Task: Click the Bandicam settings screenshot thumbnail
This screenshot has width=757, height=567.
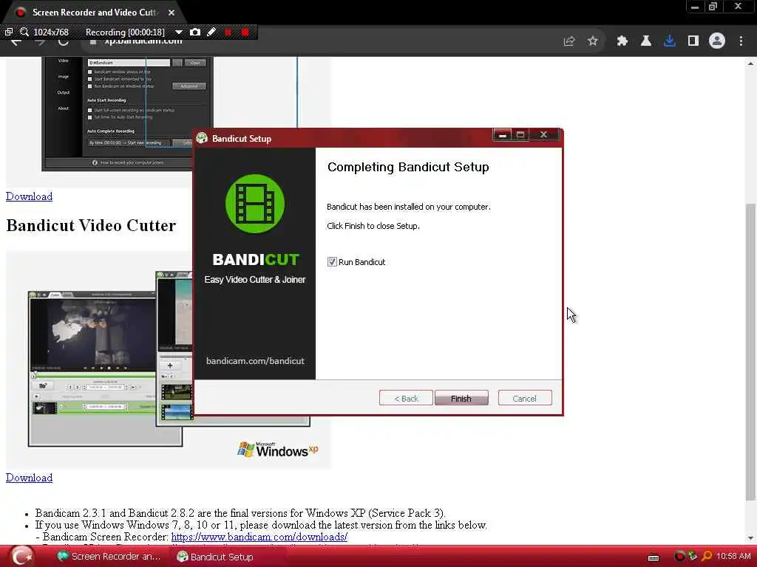Action: [128, 114]
